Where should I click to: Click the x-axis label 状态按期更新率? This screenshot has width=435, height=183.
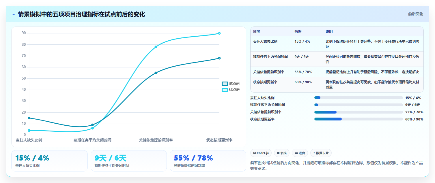(x=219, y=140)
